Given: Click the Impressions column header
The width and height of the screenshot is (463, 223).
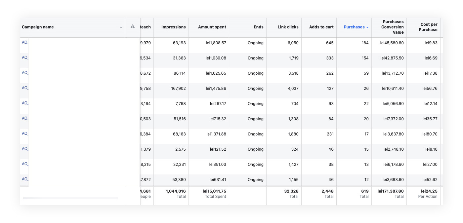Looking at the screenshot, I should pos(173,27).
